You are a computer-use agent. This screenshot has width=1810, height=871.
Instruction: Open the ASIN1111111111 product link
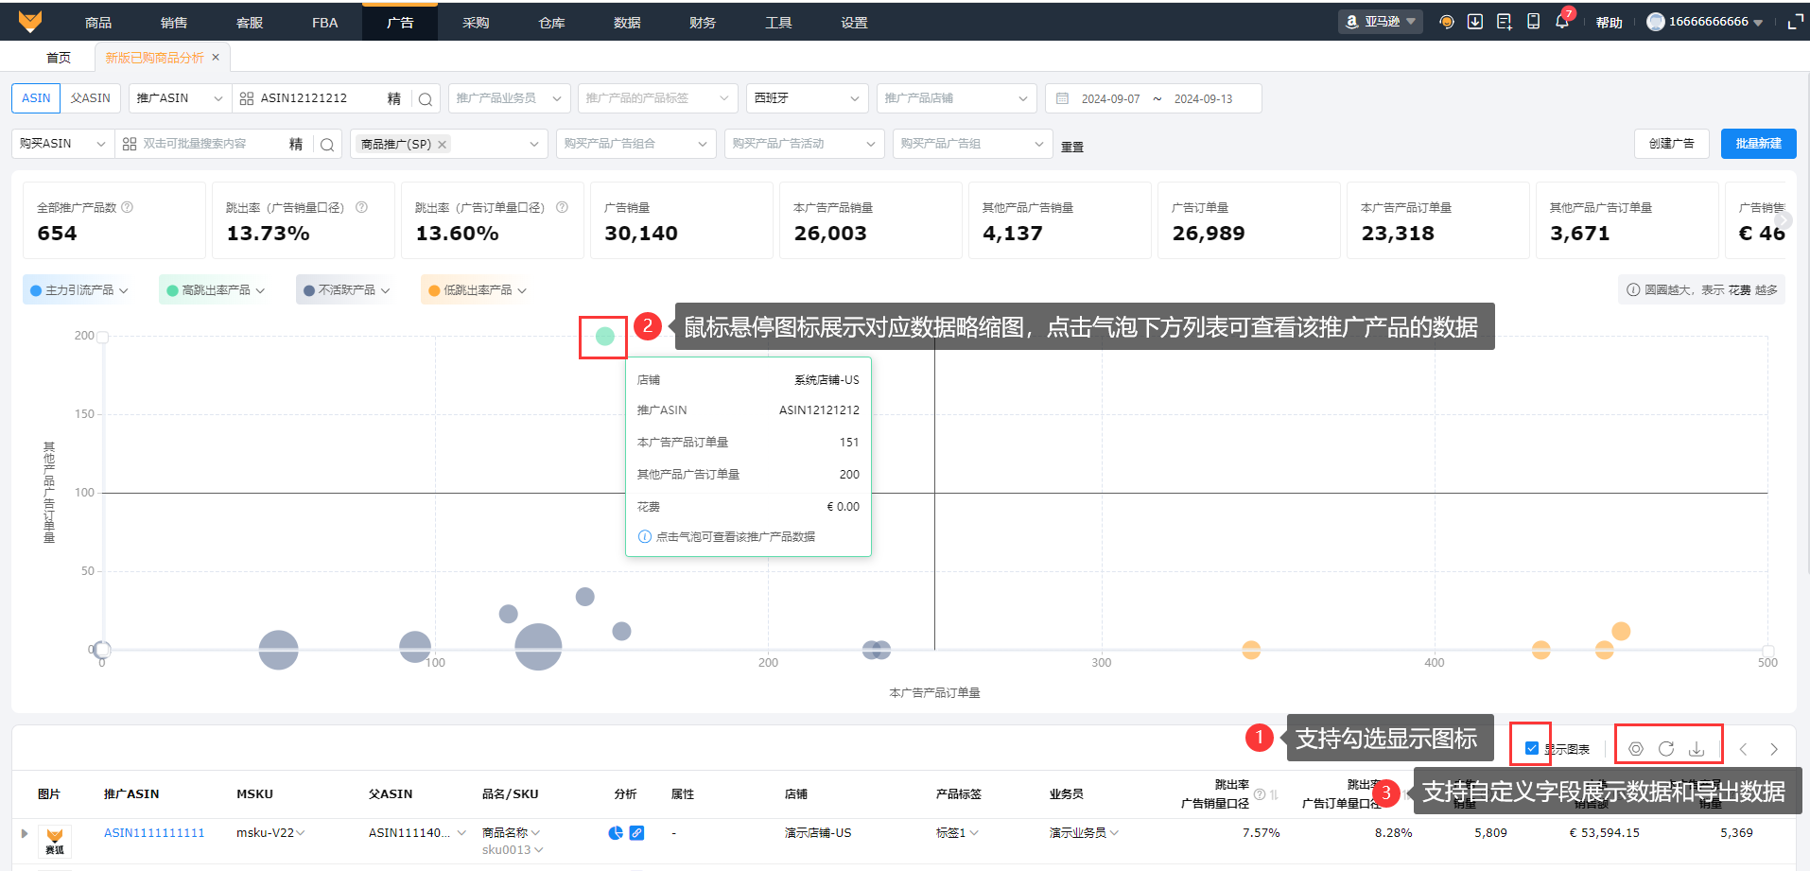click(x=154, y=833)
